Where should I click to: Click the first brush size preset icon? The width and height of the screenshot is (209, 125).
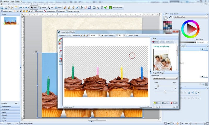[82, 36]
